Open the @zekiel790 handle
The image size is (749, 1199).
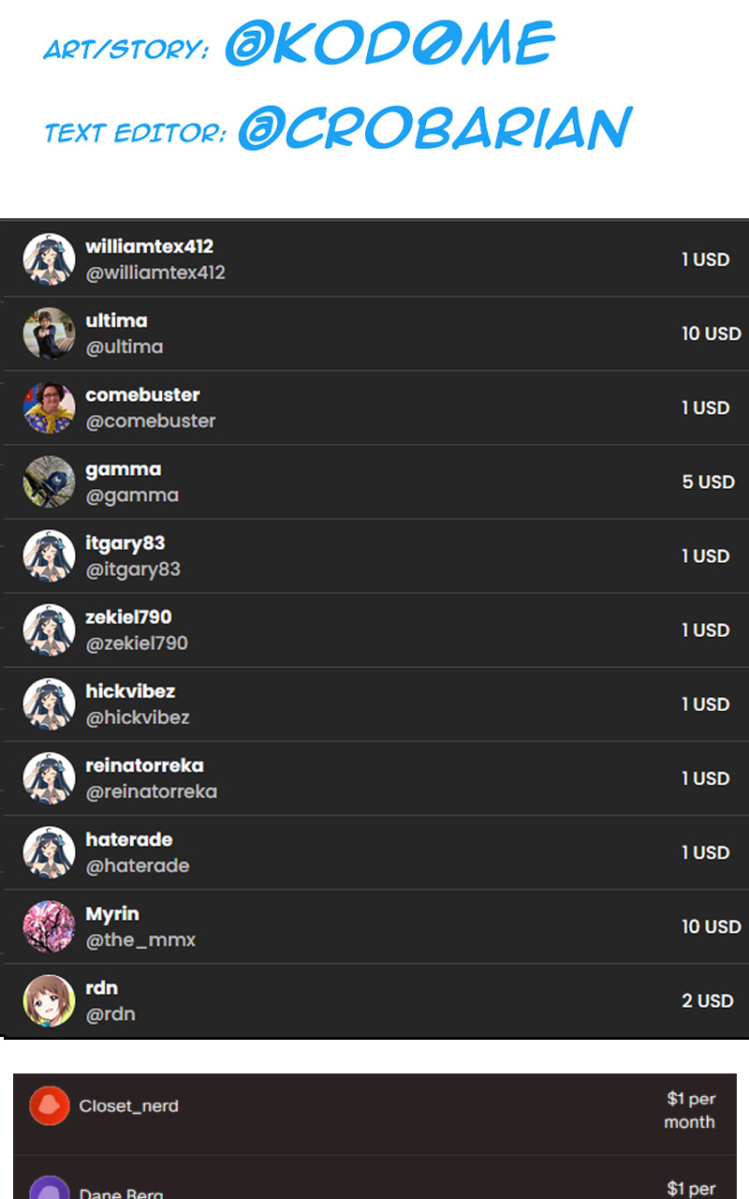[x=137, y=644]
